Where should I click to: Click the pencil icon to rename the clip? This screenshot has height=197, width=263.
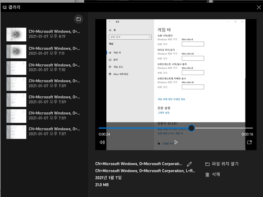(189, 164)
